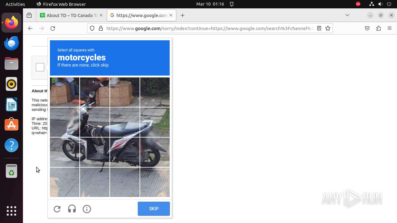Open Files manager from the dock

(x=11, y=63)
